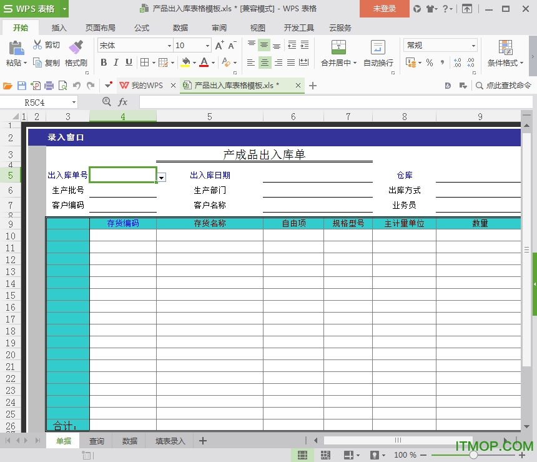Click the formula bar input
The height and width of the screenshot is (462, 537).
[x=336, y=102]
